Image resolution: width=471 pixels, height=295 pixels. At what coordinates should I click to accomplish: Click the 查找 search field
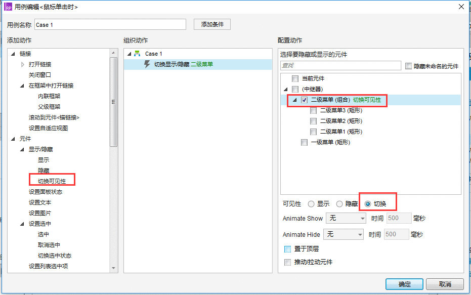(x=340, y=65)
